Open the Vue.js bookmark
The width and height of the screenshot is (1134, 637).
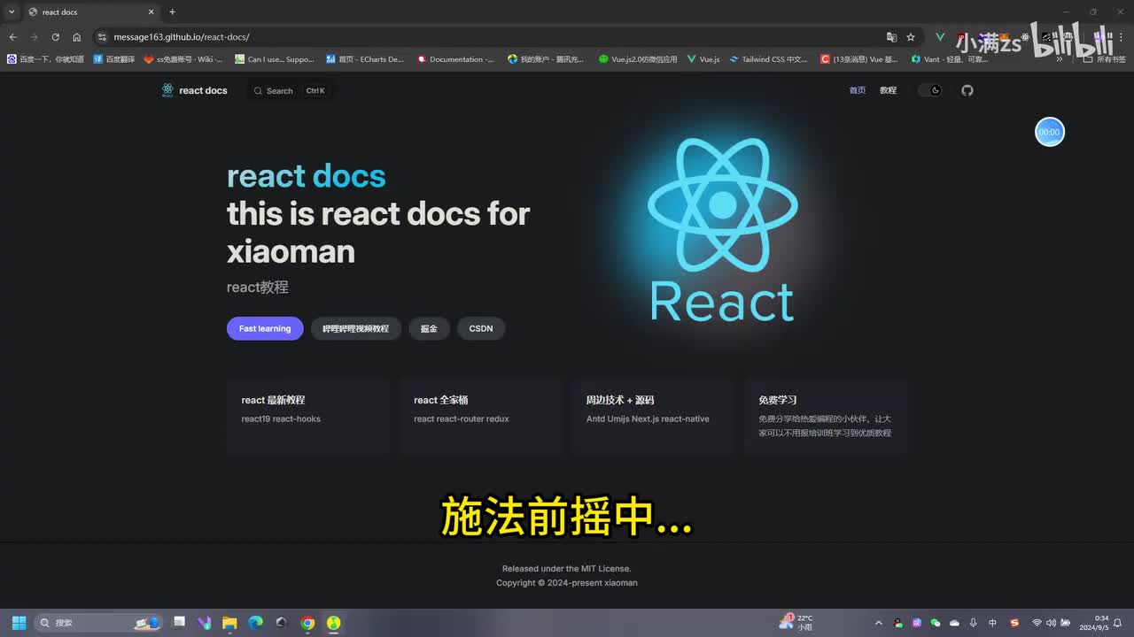tap(703, 59)
